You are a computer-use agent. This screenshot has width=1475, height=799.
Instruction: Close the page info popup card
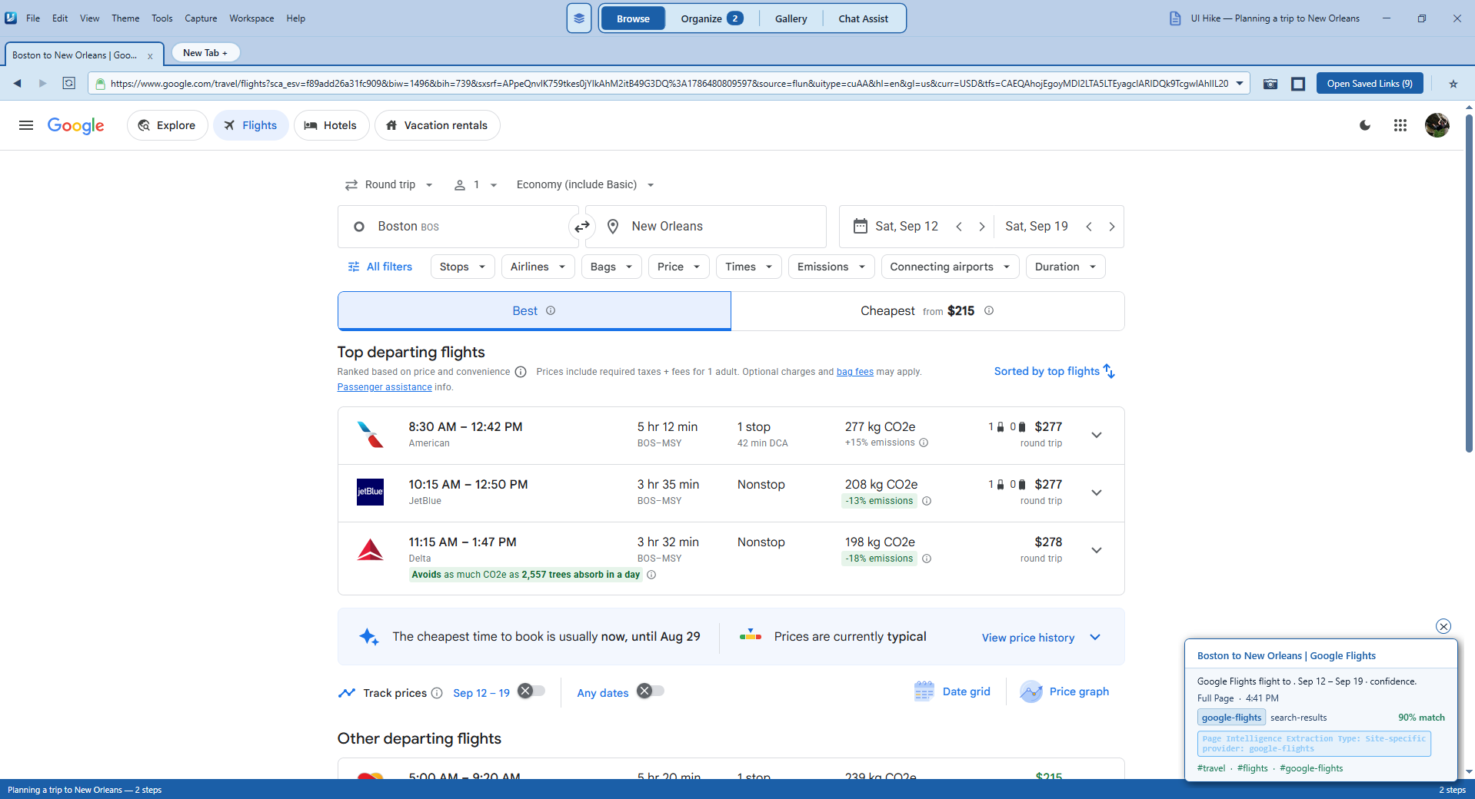tap(1443, 626)
